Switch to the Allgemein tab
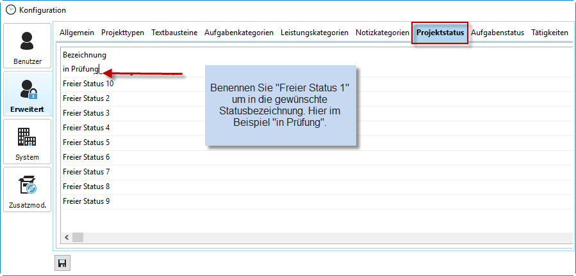This screenshot has height=276, width=576. [77, 33]
